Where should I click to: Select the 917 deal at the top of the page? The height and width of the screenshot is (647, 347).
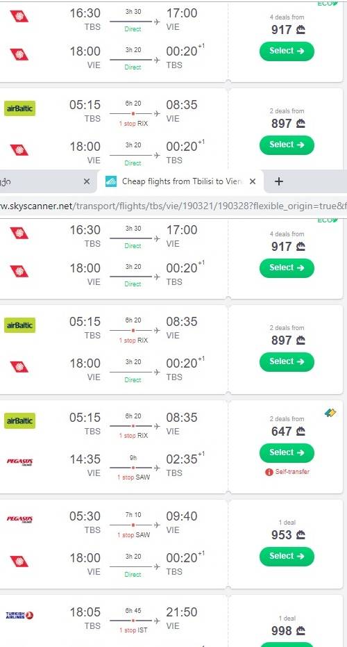click(x=287, y=51)
